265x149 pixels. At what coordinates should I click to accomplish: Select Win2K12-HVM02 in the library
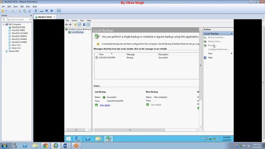pyautogui.click(x=19, y=42)
